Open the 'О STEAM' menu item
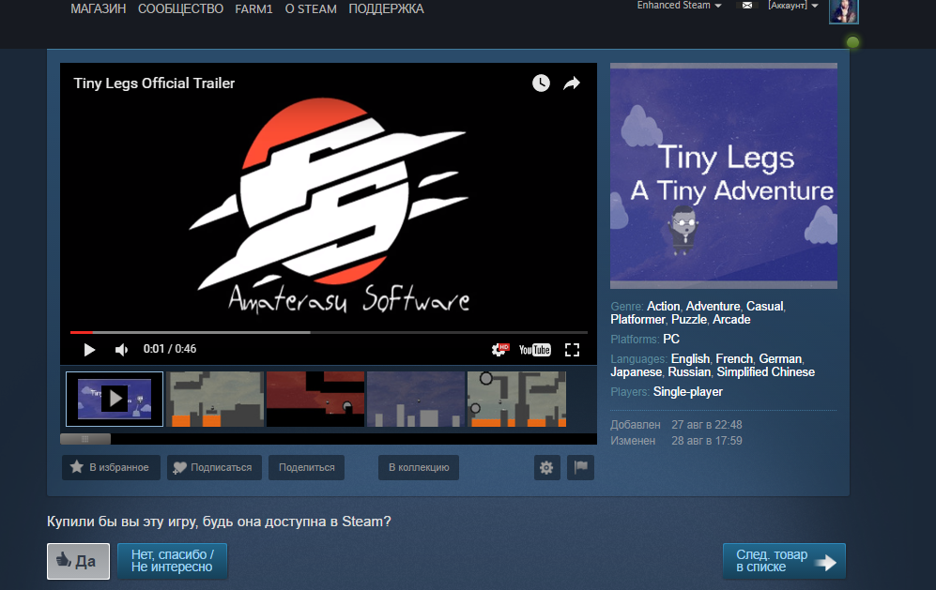The height and width of the screenshot is (590, 936). click(x=311, y=9)
